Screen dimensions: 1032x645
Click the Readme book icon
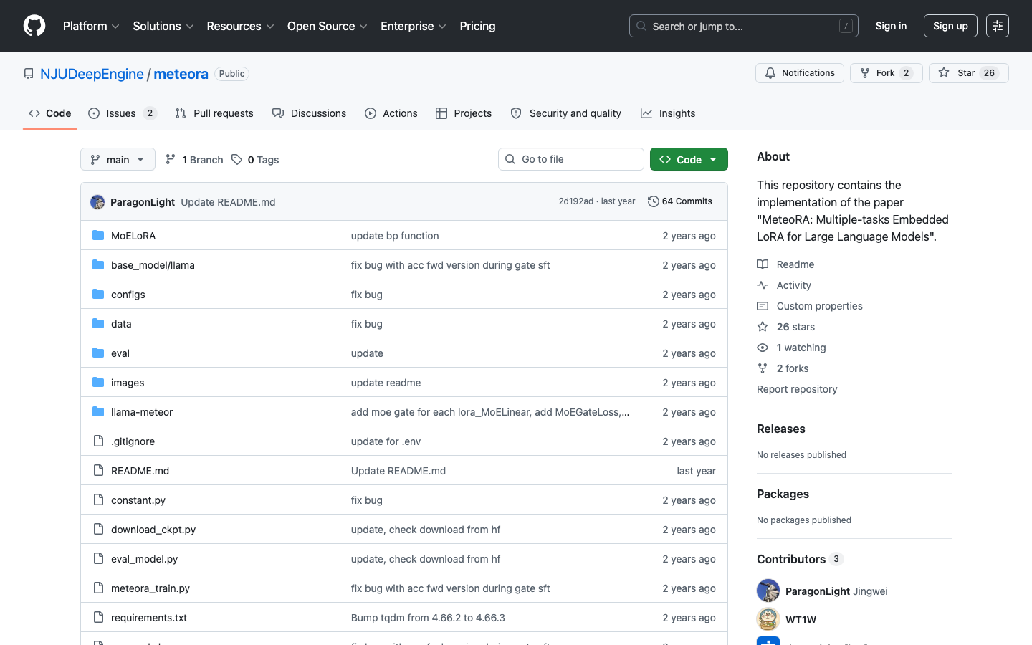click(763, 264)
